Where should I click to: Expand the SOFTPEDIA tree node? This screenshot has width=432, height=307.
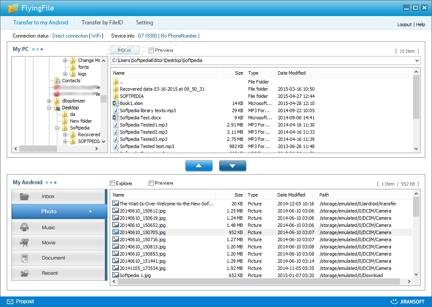click(65, 141)
